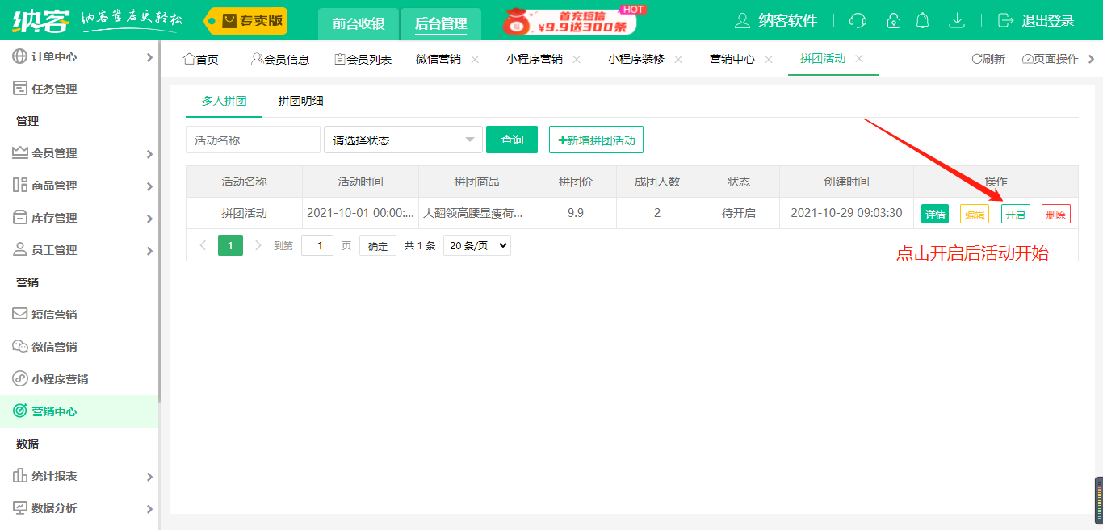Open 微信营销 from the sidebar
The width and height of the screenshot is (1103, 530).
[x=54, y=347]
